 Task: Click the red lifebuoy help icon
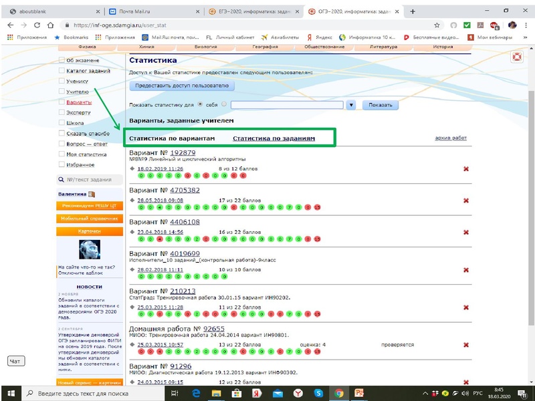tap(516, 57)
